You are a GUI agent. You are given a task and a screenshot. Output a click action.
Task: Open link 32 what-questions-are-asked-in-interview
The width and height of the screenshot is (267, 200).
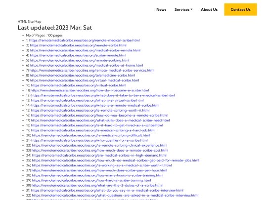click(x=115, y=195)
